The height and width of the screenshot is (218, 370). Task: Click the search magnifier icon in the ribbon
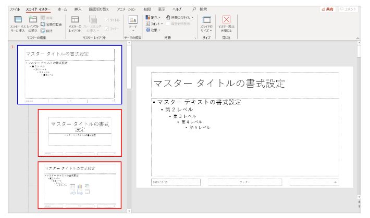click(x=194, y=9)
